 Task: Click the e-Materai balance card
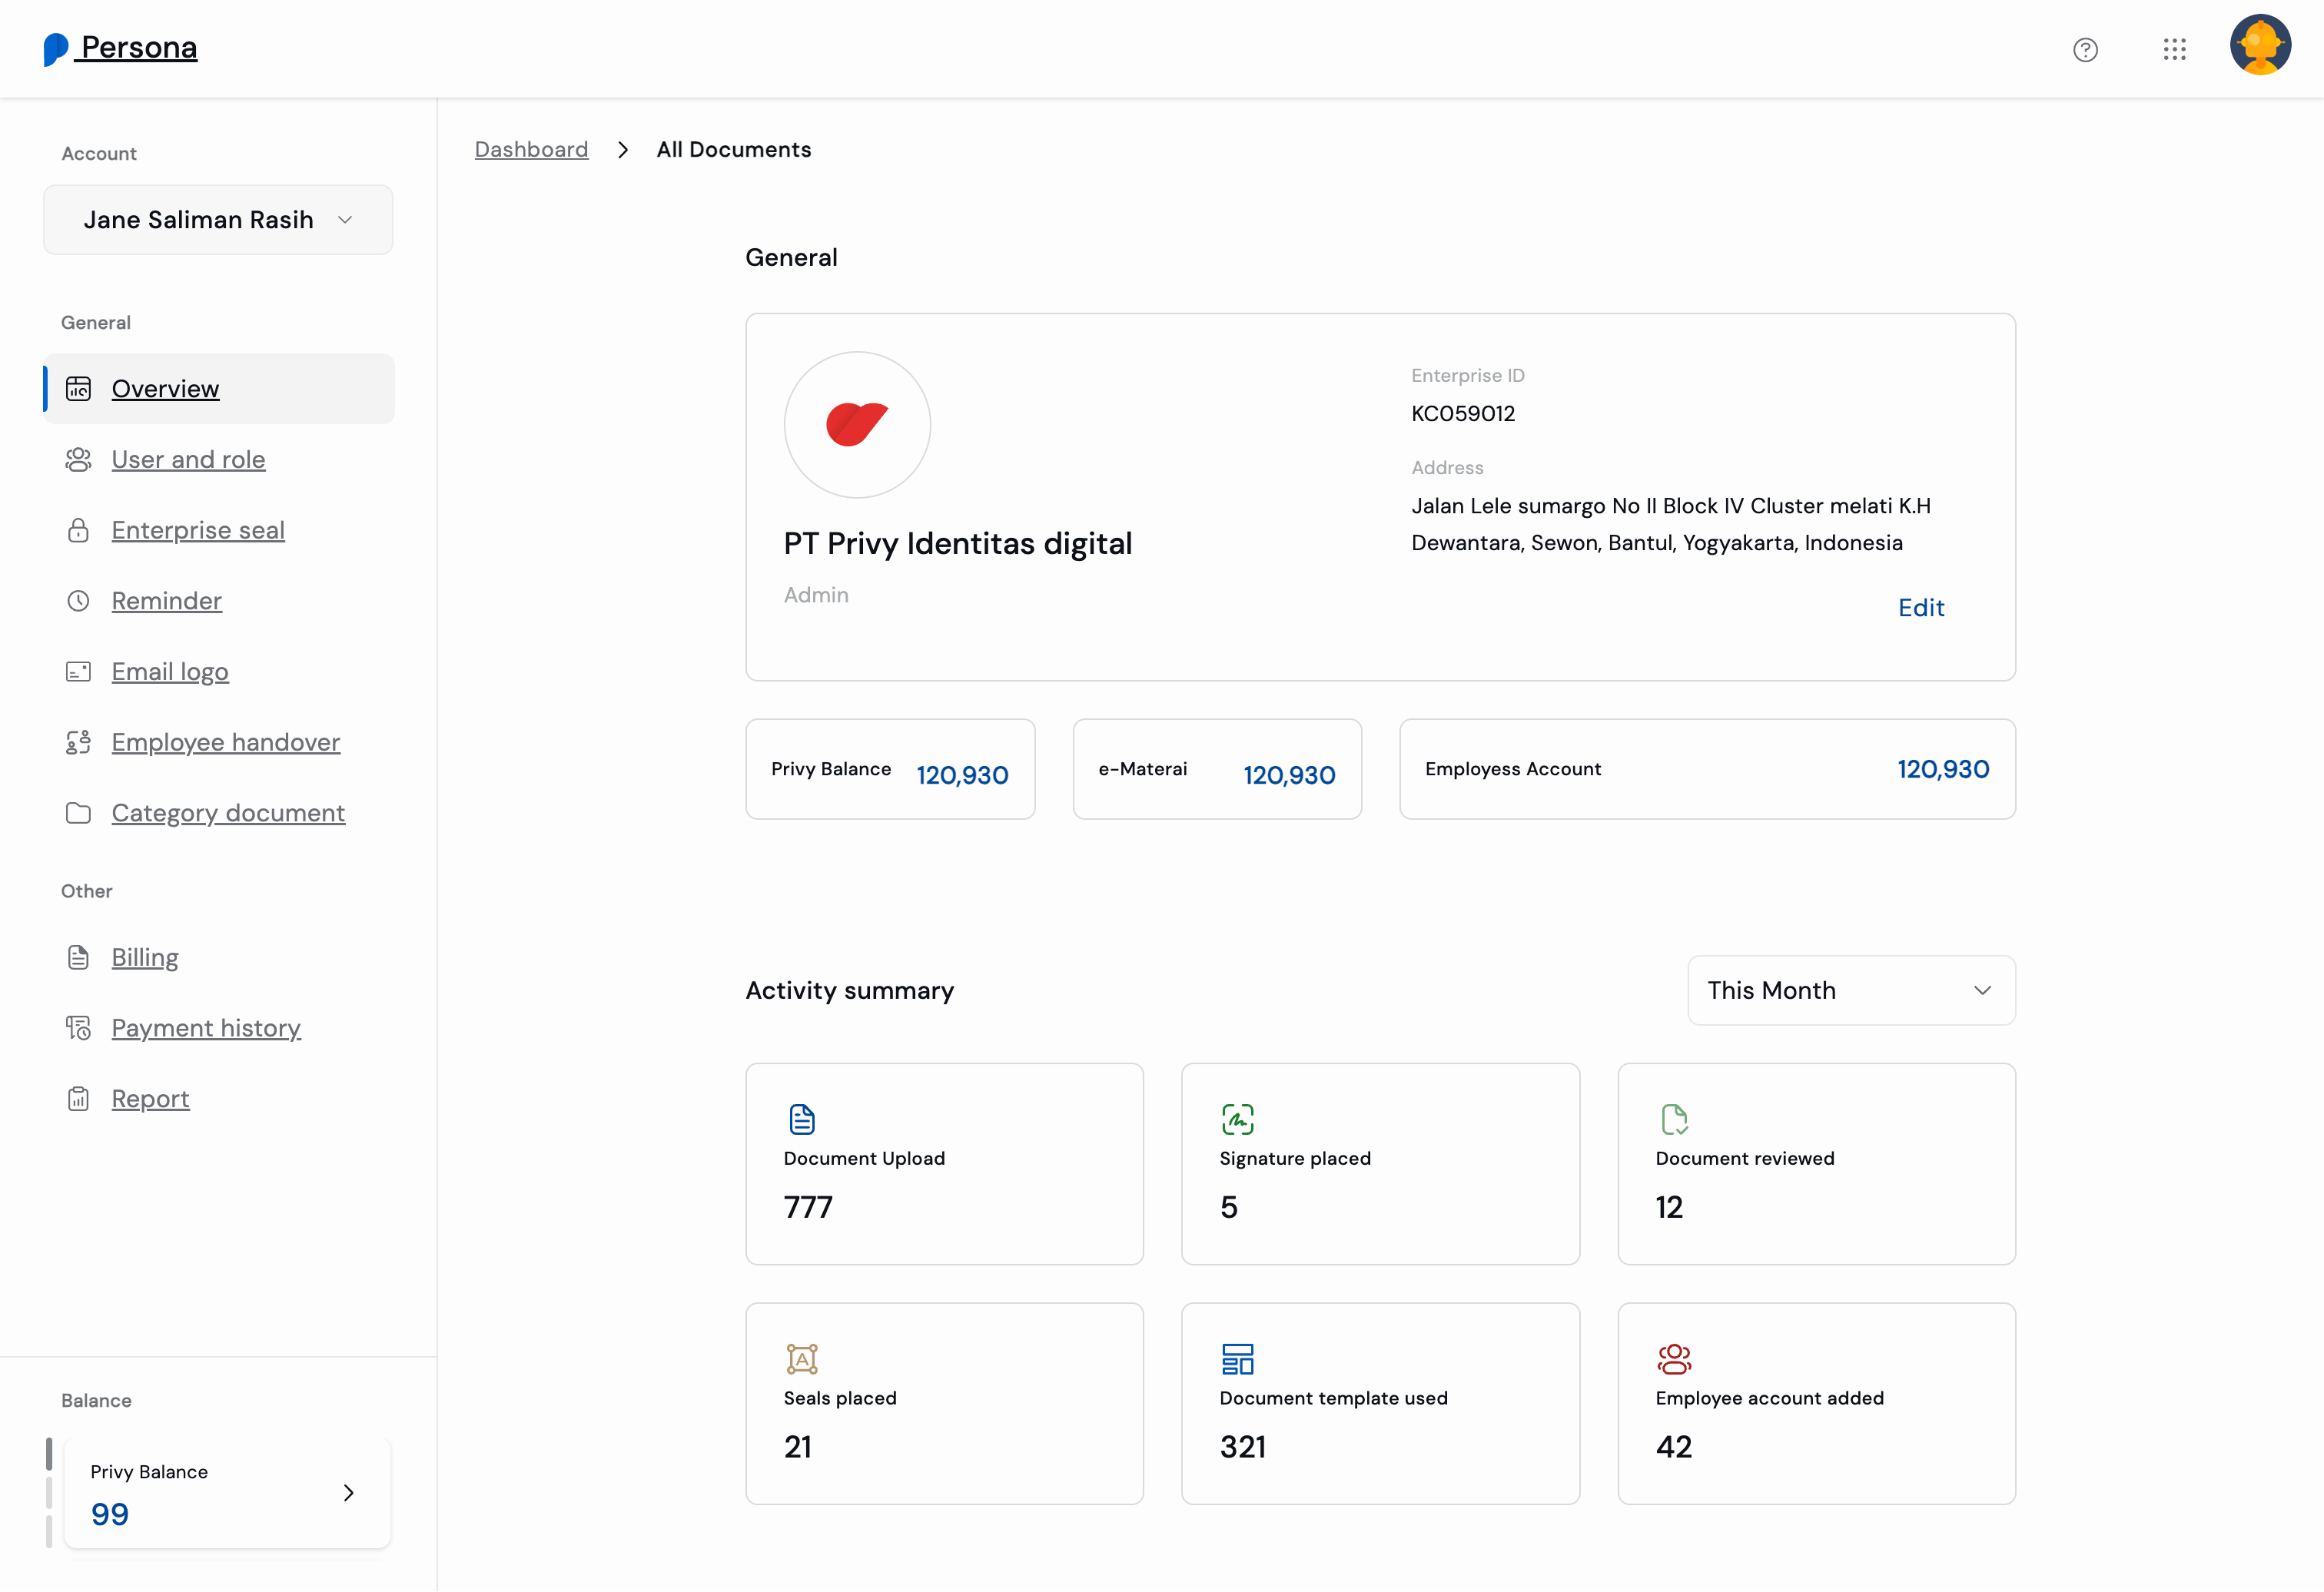coord(1217,769)
